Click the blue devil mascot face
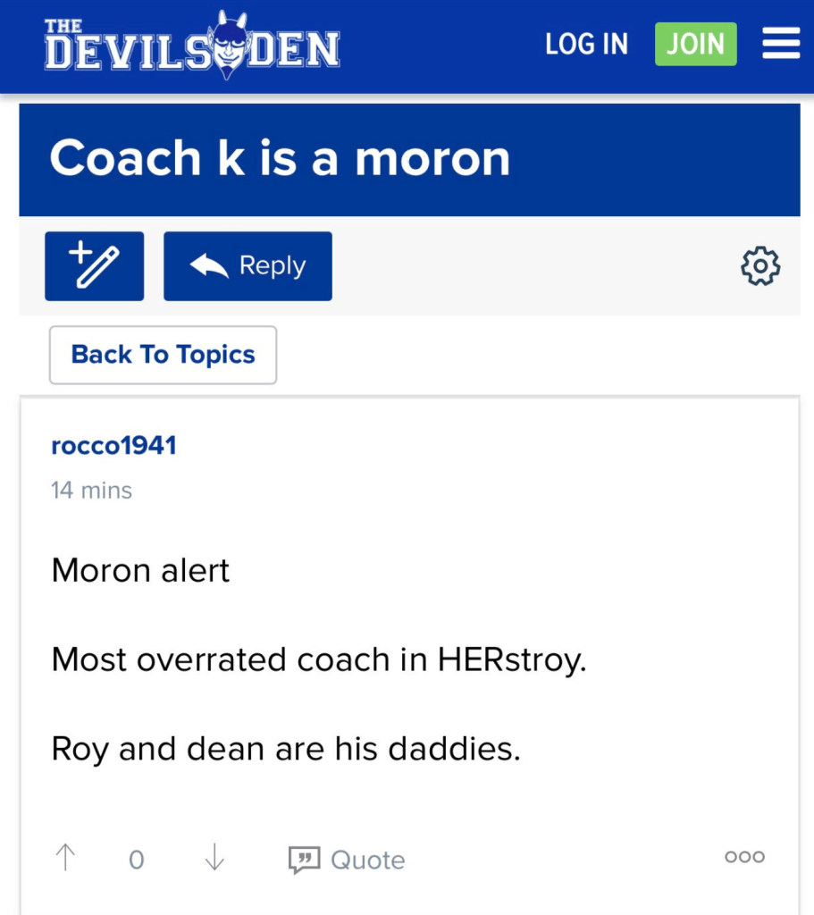Viewport: 814px width, 915px height. pyautogui.click(x=228, y=45)
